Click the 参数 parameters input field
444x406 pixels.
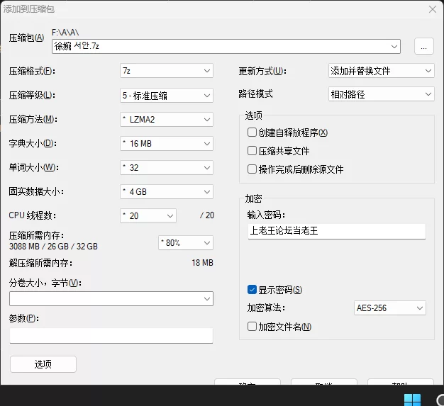[x=111, y=336]
